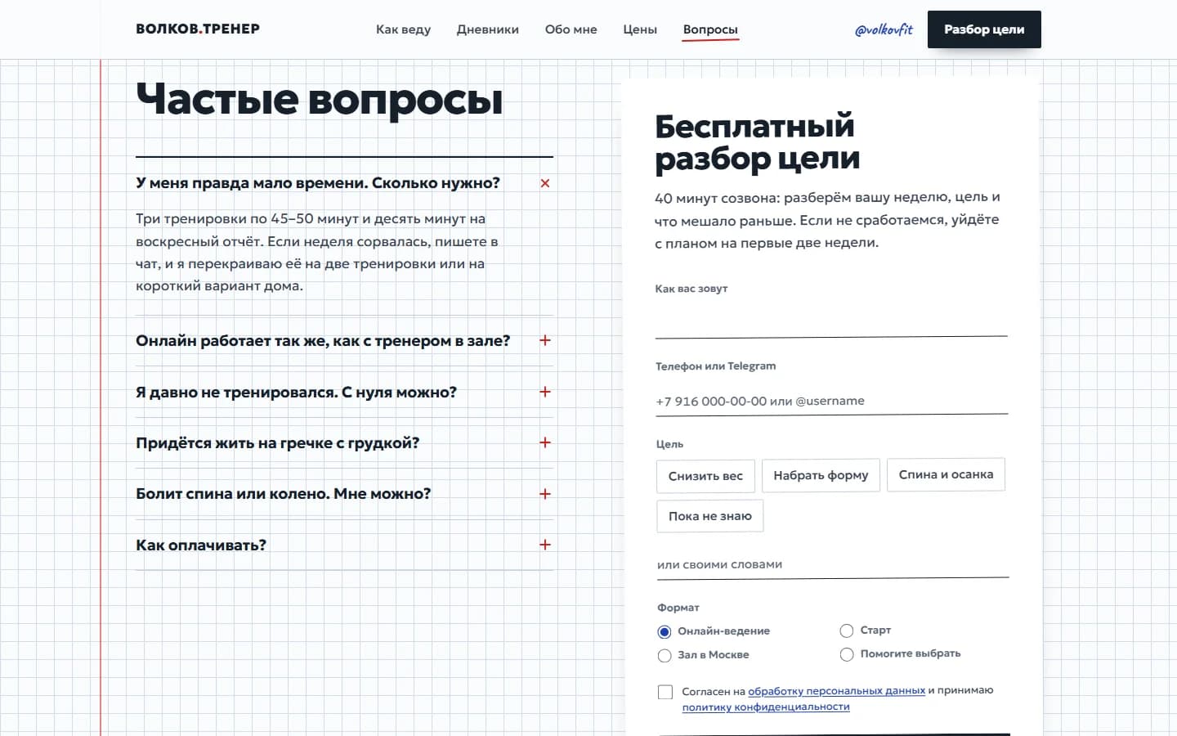This screenshot has height=736, width=1177.
Task: Open the 'Цены' nav item
Action: point(640,29)
